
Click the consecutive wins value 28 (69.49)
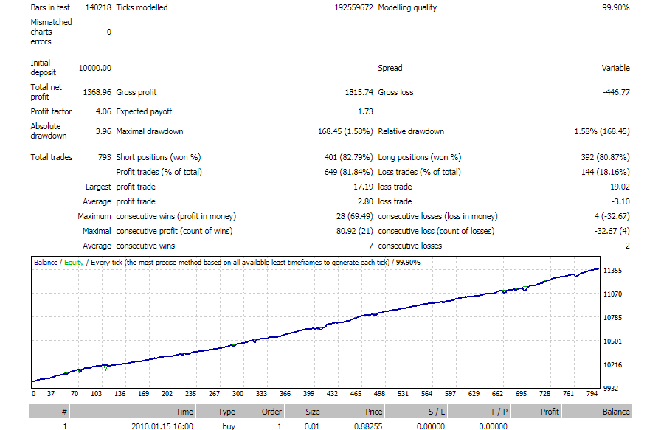tap(355, 216)
